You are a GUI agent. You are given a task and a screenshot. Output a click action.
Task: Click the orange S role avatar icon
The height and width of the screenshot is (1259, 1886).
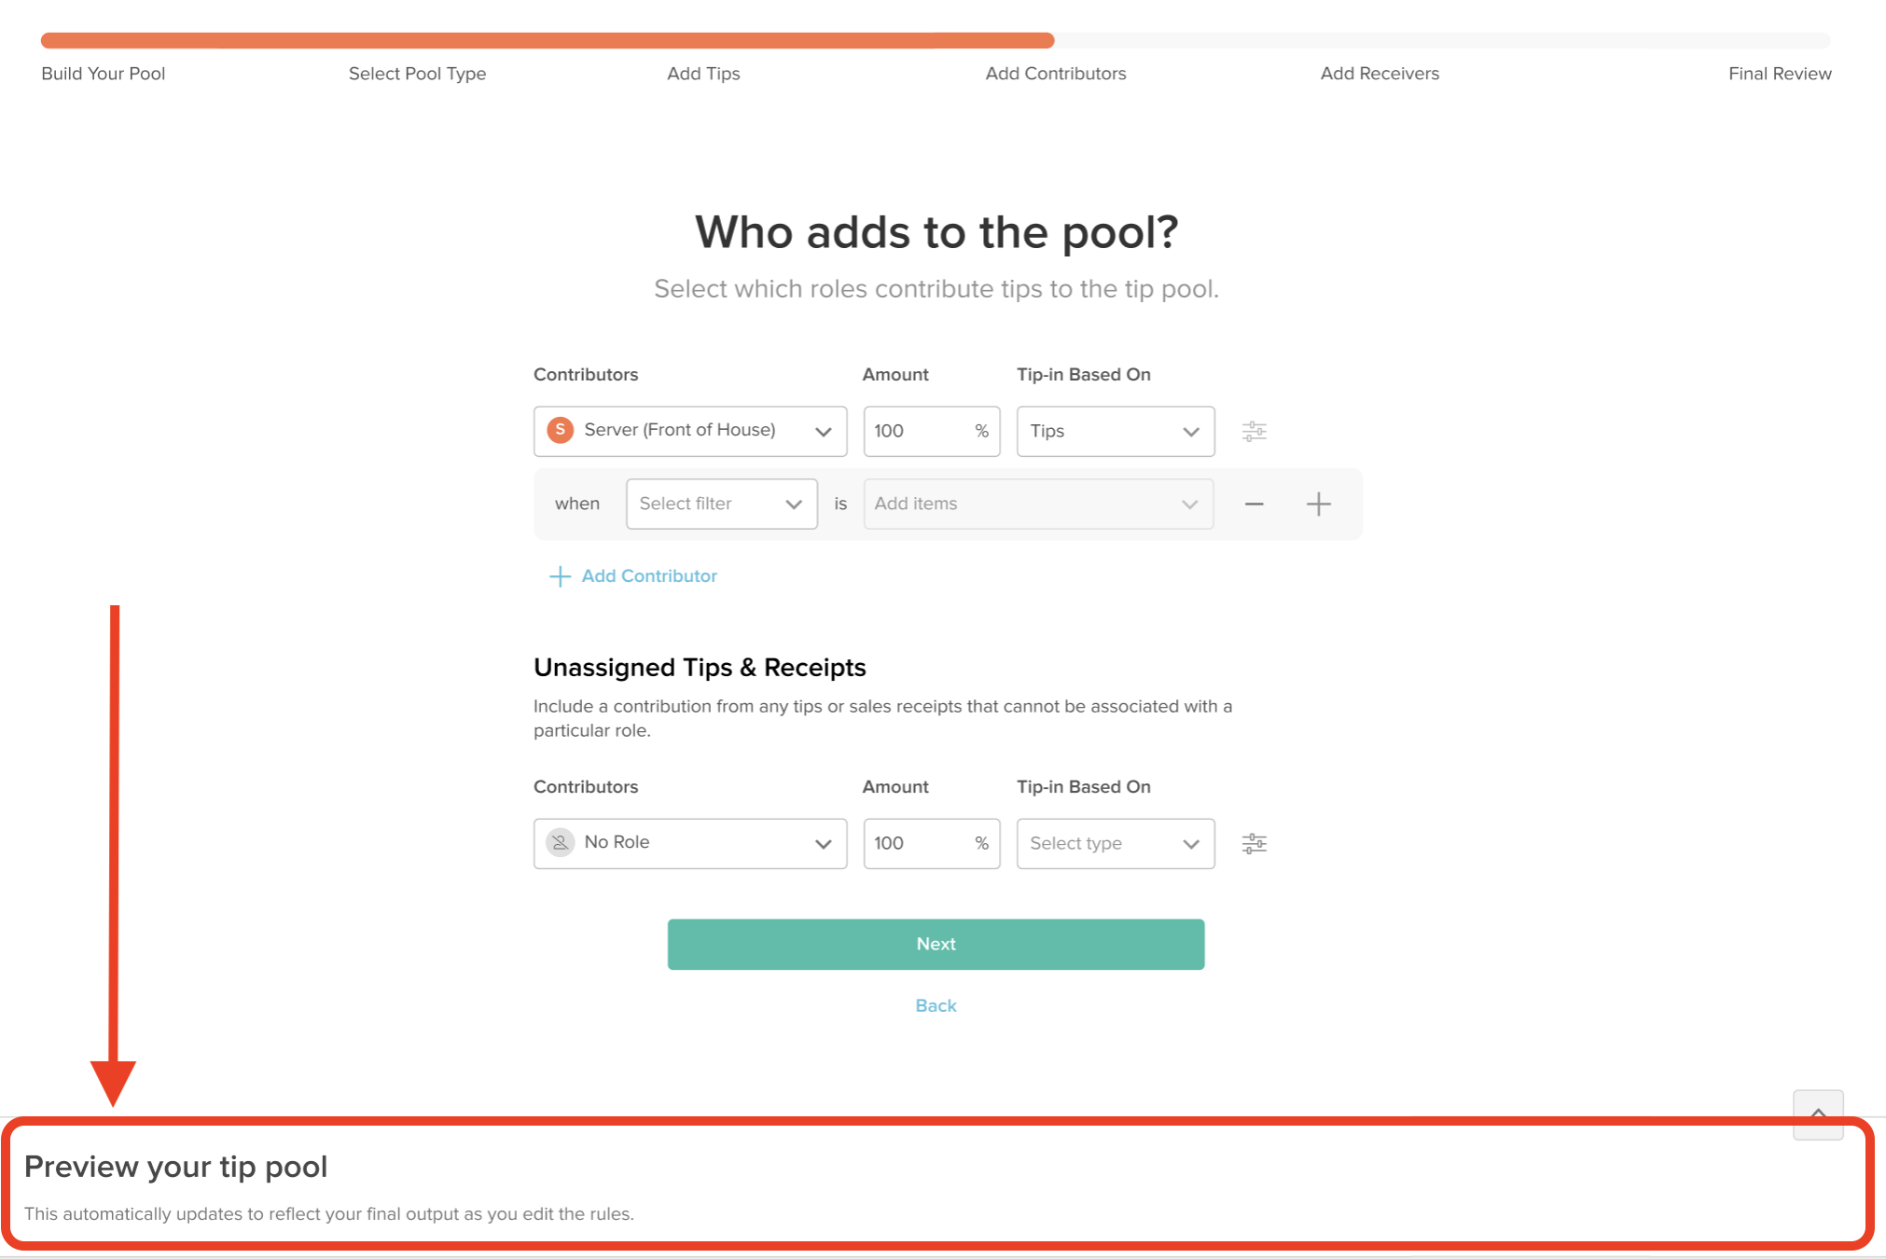pyautogui.click(x=560, y=430)
